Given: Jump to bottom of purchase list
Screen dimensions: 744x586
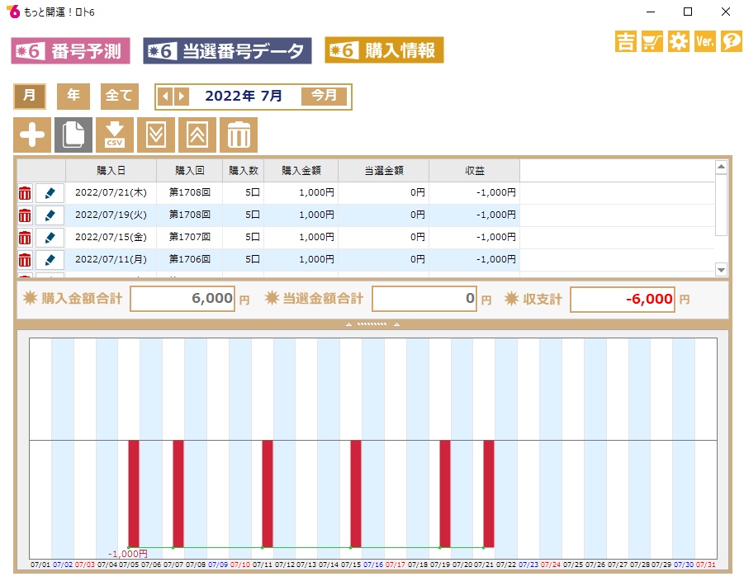Looking at the screenshot, I should (155, 135).
